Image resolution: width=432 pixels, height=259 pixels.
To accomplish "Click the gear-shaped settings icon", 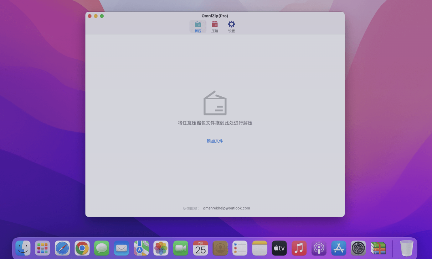I will pos(231,23).
